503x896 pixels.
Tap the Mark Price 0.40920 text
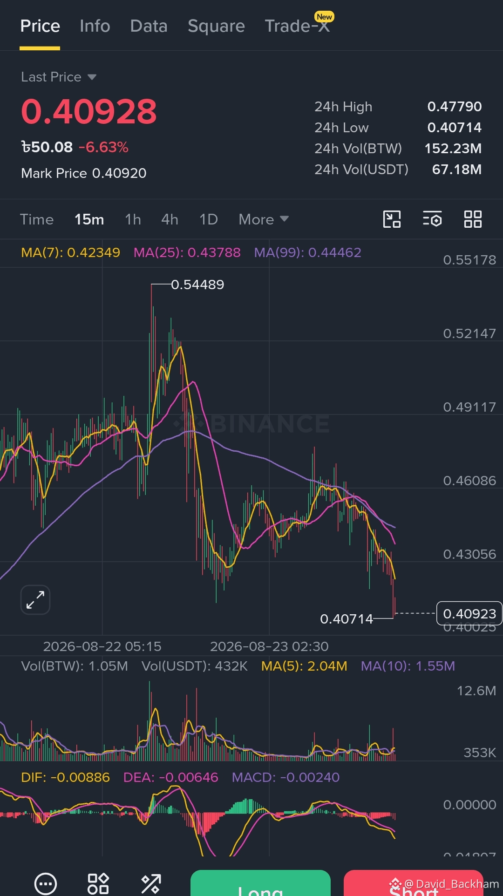[x=84, y=173]
